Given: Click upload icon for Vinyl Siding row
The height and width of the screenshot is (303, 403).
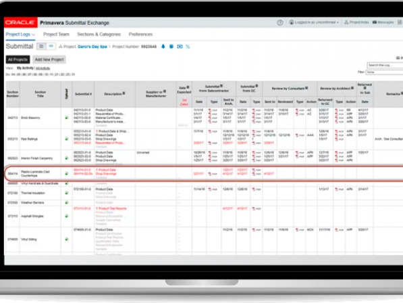Looking at the screenshot, I should (x=67, y=239).
